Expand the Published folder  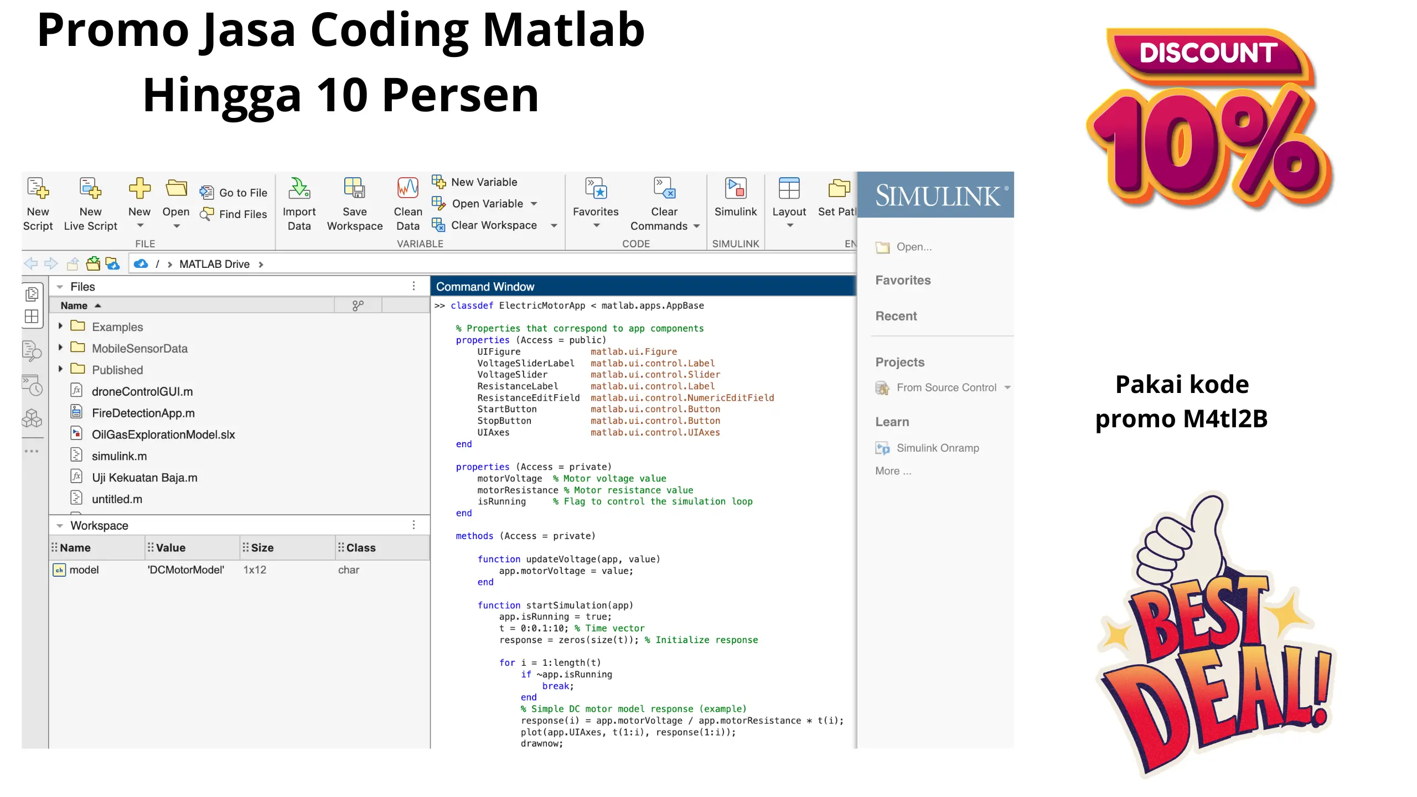point(60,369)
